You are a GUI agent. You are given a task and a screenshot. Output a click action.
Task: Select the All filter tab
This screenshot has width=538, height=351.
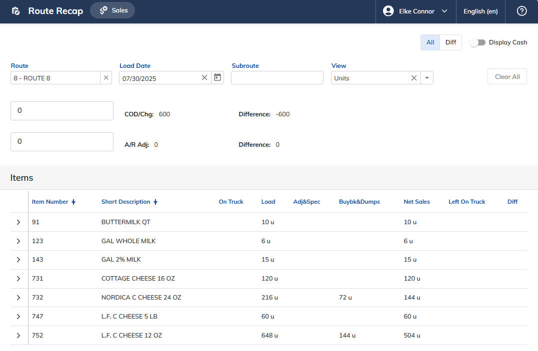430,42
